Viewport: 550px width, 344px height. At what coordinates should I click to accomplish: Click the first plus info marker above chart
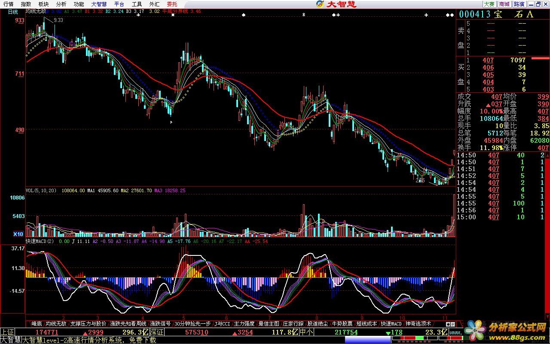click(x=138, y=15)
